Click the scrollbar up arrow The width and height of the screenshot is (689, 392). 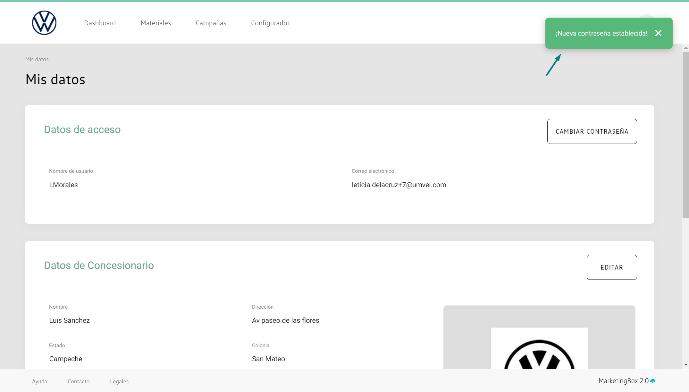[686, 48]
